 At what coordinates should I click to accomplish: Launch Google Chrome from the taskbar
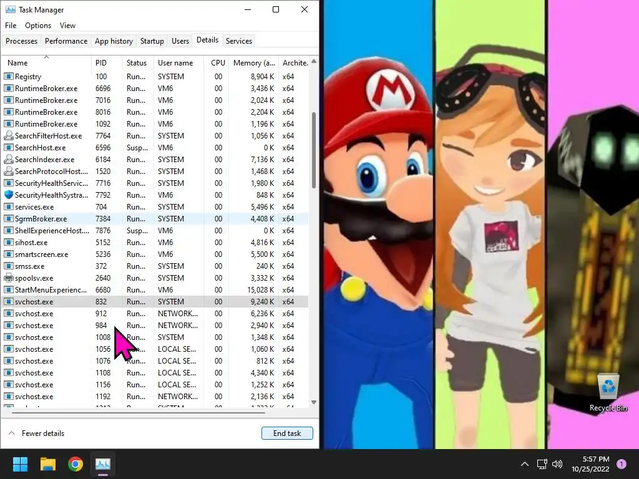tap(76, 464)
